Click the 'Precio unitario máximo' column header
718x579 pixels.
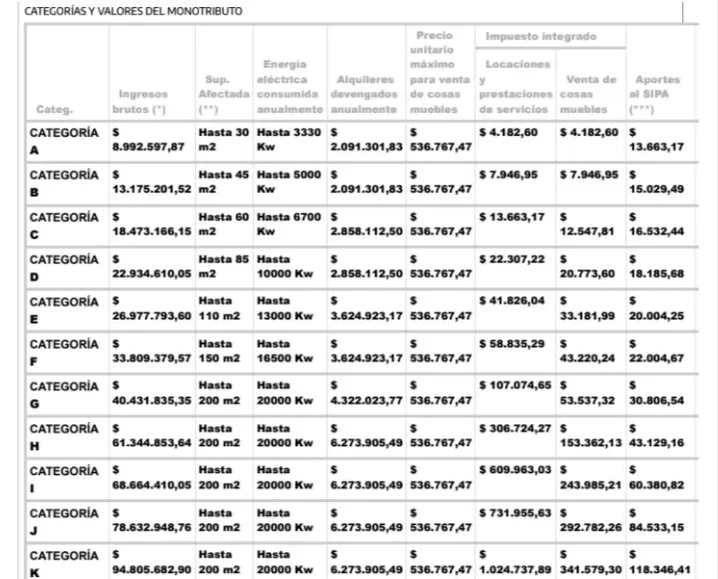pos(439,72)
